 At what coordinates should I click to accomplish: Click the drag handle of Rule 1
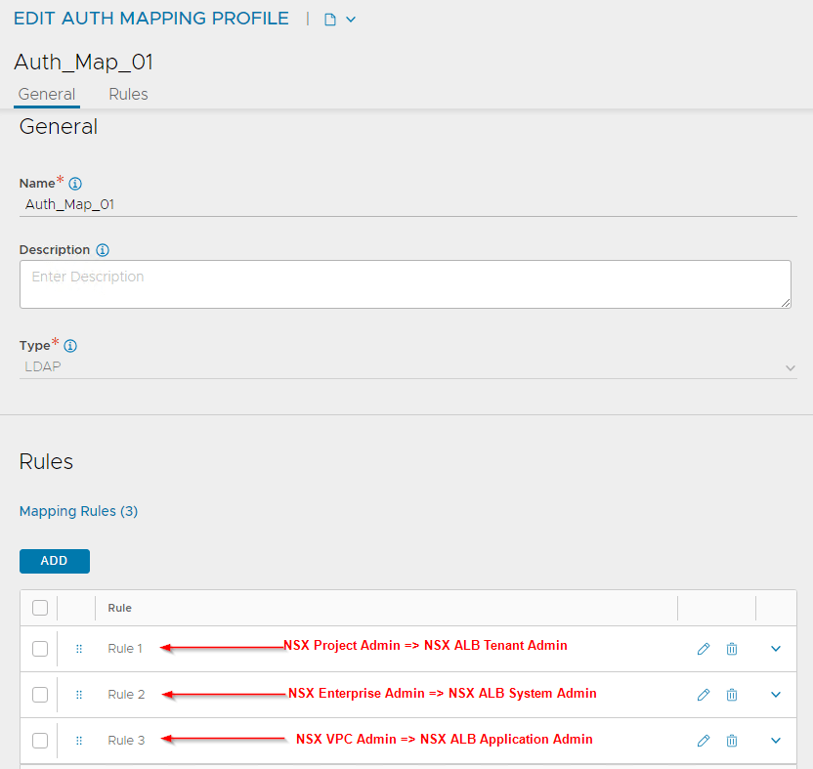pos(79,649)
